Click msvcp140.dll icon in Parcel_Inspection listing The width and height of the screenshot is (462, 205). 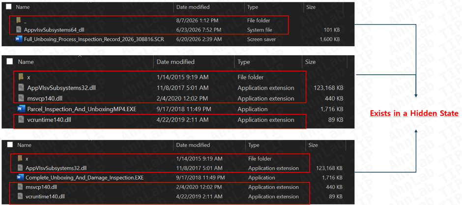[x=21, y=98]
